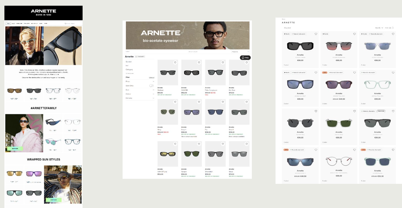Wishlist the €55,30 mint sunglasses with heart

[x=393, y=150]
